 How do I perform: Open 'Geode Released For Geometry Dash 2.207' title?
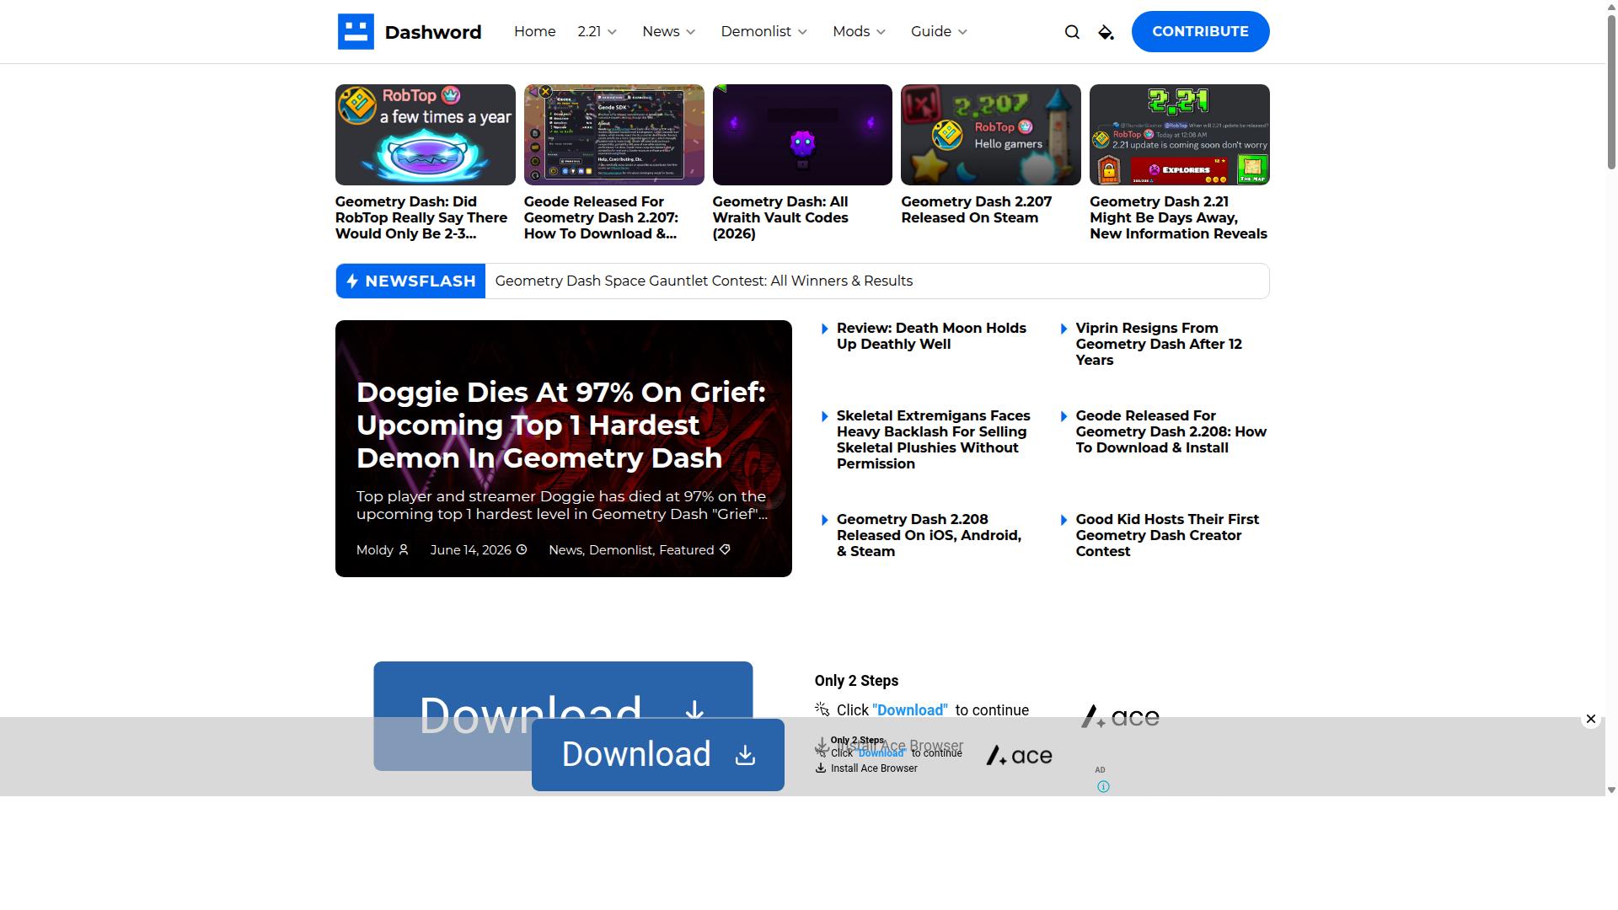[x=601, y=218]
